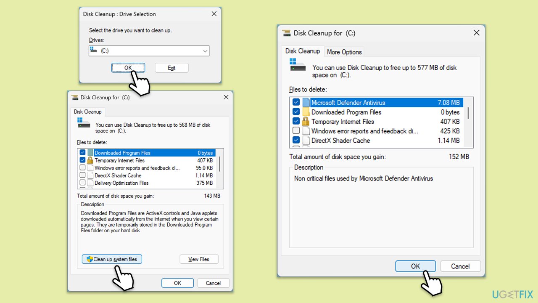Image resolution: width=538 pixels, height=303 pixels.
Task: Click OK in Drive Selection dialog
Action: 128,68
